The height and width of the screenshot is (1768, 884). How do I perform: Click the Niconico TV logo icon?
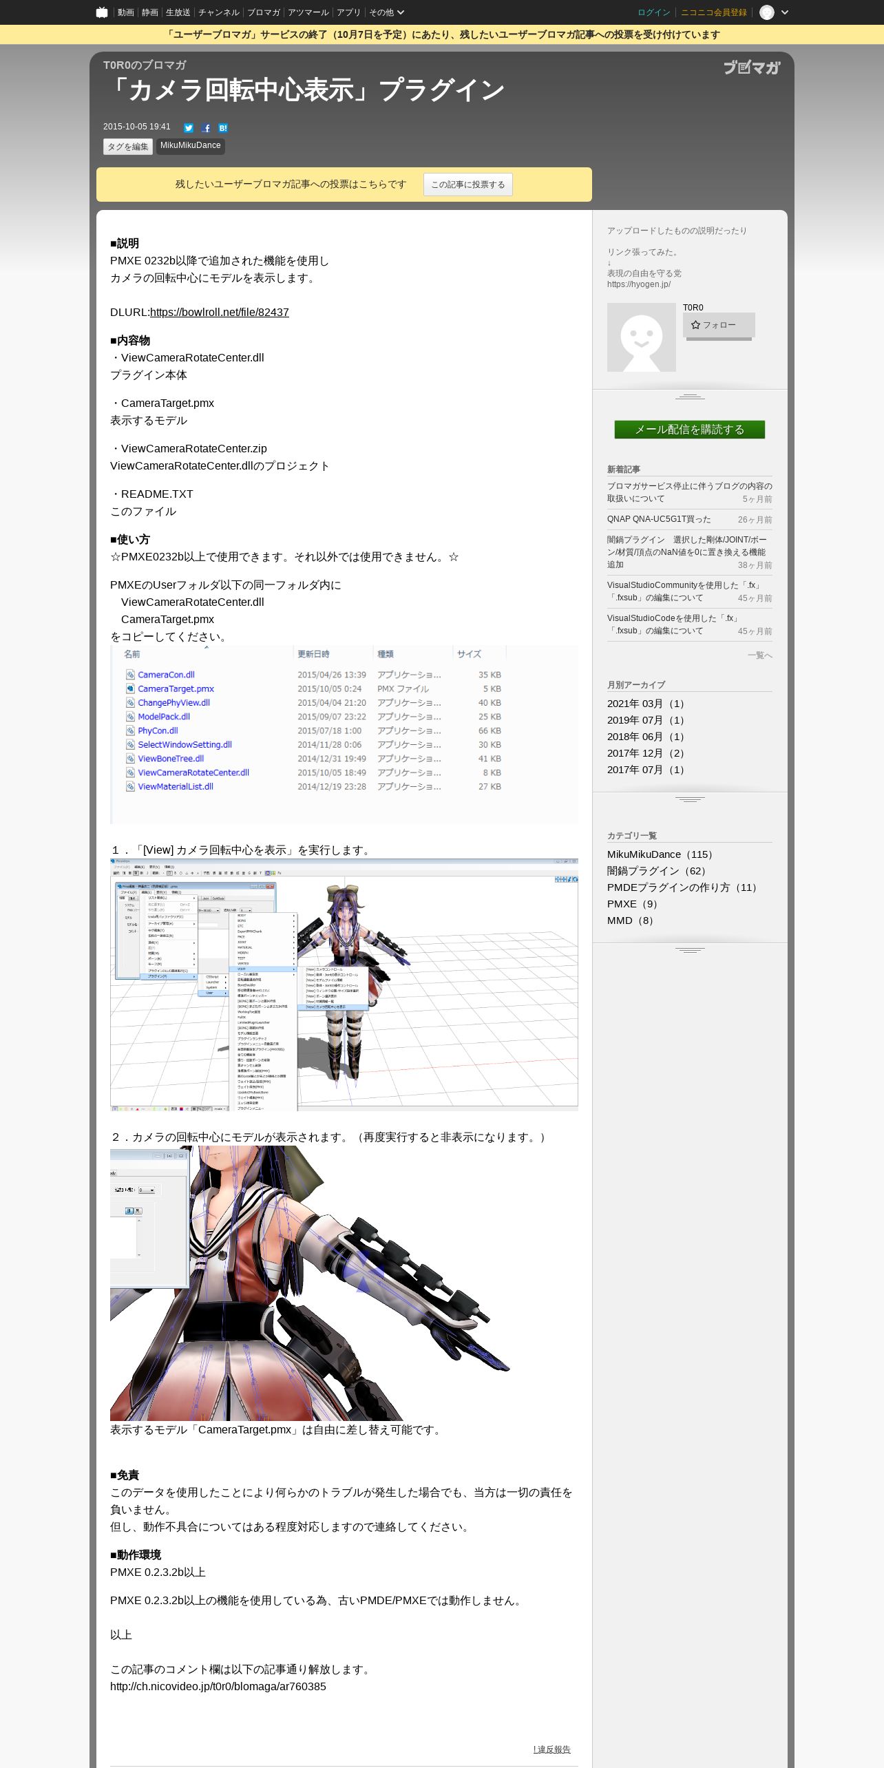[102, 12]
